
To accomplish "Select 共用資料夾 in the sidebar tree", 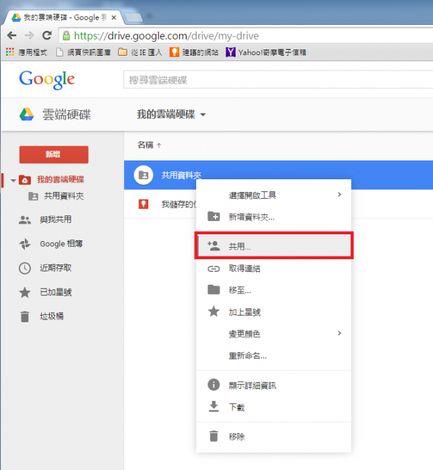I will 63,196.
